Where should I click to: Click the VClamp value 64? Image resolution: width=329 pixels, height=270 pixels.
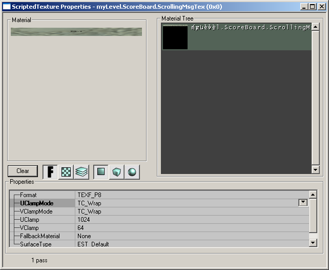click(80, 228)
